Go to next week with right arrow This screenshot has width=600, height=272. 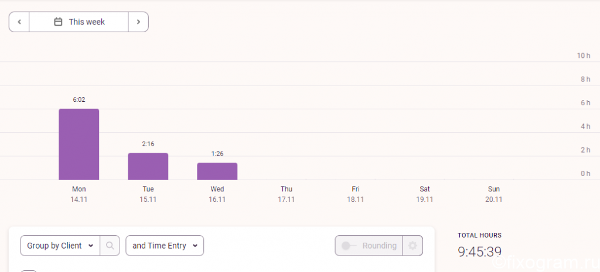point(138,22)
